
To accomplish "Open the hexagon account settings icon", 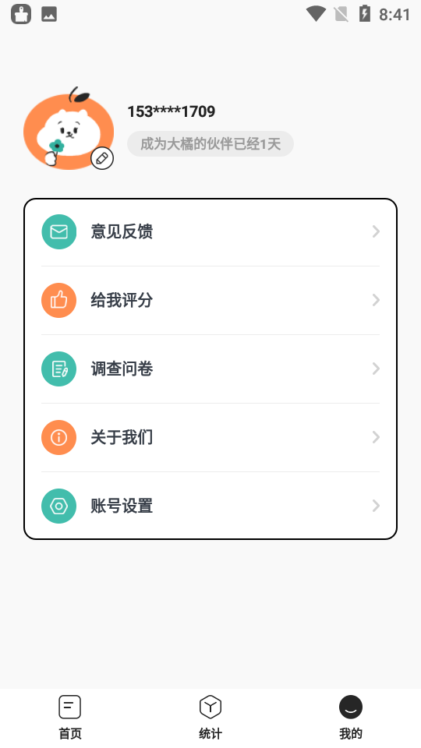I will pos(58,506).
